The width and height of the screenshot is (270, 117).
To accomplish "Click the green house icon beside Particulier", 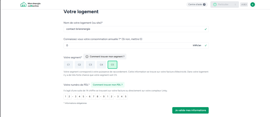I will coord(215,4).
